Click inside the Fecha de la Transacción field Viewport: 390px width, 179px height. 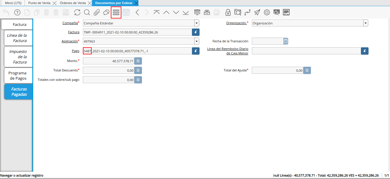click(x=267, y=41)
